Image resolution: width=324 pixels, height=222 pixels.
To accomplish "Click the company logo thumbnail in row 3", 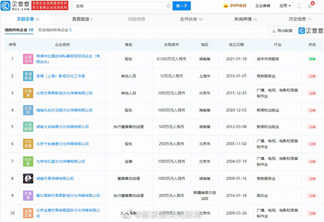I will (28, 92).
